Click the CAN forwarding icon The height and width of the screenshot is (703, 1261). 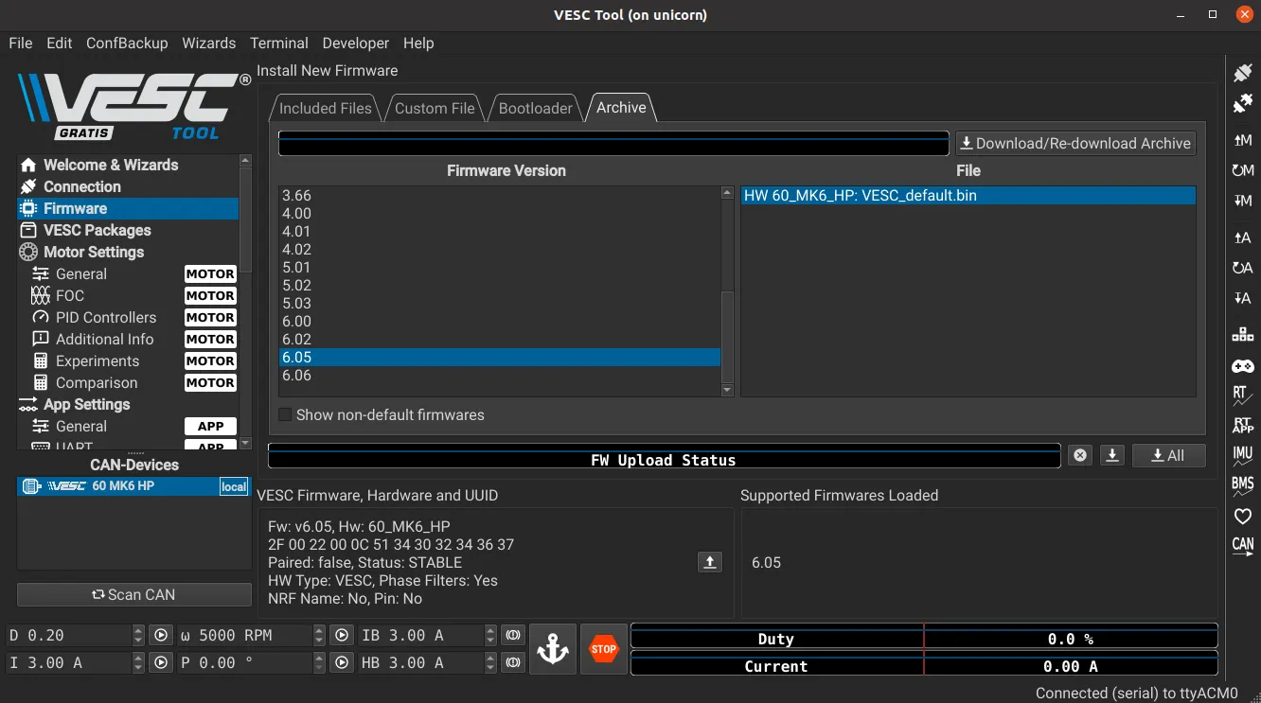(1242, 545)
